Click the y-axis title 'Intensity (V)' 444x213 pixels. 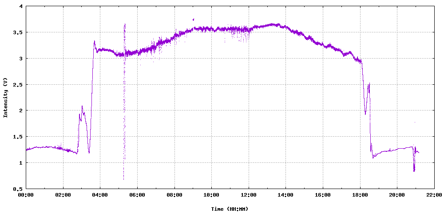click(x=5, y=97)
